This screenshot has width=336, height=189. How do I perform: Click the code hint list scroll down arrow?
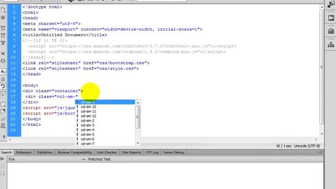(138, 143)
